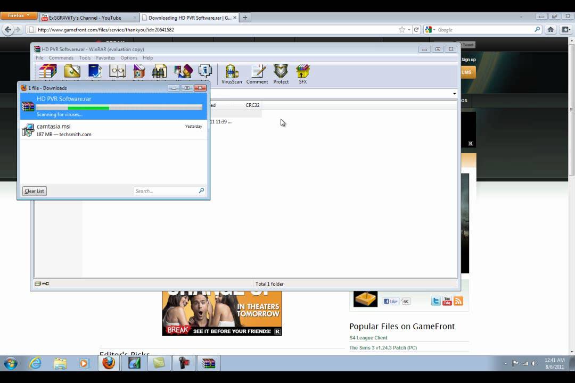
Task: Click the Protect shield icon
Action: (x=281, y=74)
